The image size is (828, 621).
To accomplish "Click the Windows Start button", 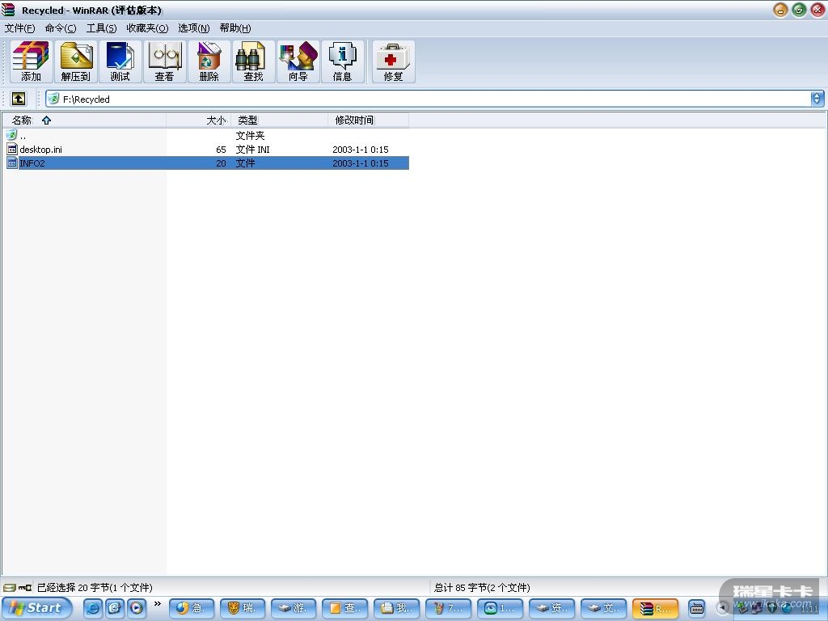I will coord(36,608).
